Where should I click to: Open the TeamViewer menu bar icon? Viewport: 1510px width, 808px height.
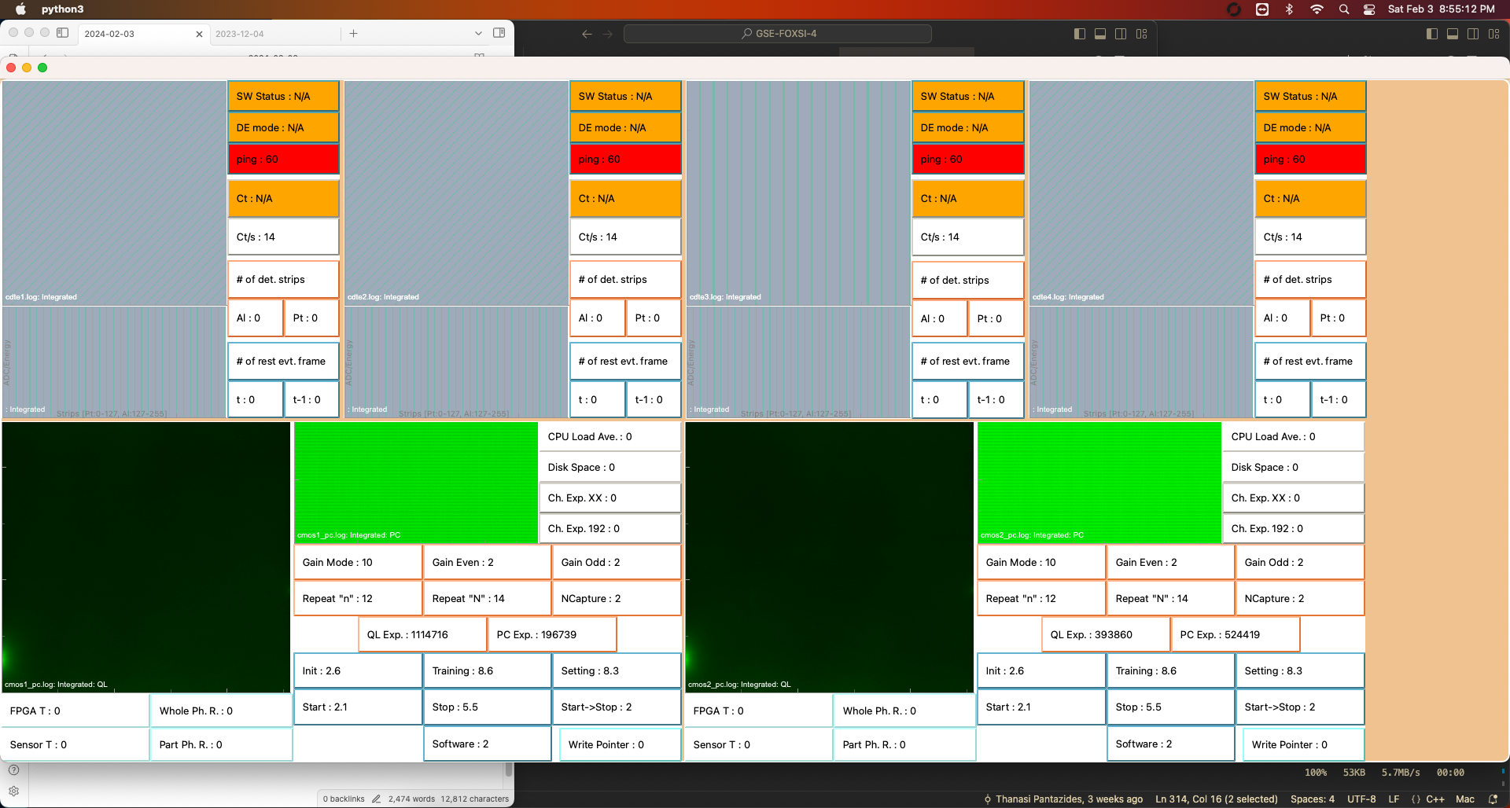[1262, 9]
